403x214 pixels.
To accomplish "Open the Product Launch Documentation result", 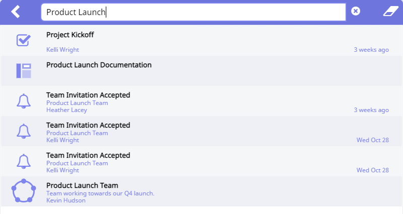I will click(x=99, y=65).
